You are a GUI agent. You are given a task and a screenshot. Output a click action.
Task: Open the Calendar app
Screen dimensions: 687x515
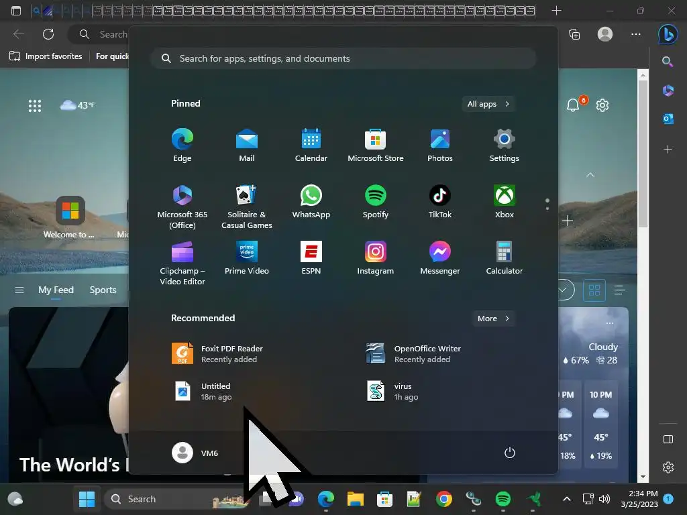click(x=311, y=146)
